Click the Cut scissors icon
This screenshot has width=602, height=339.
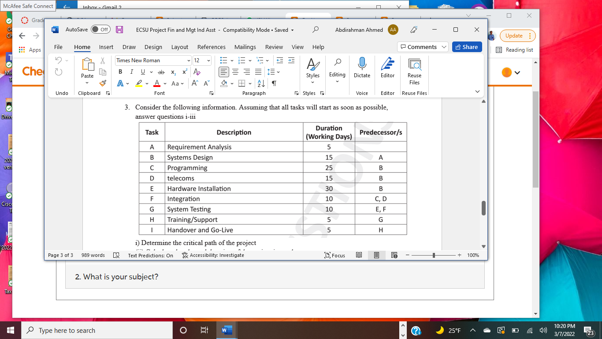(x=103, y=60)
